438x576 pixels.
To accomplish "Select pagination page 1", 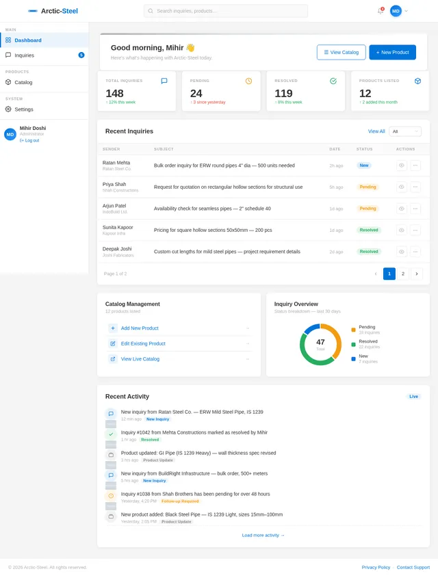I will (x=389, y=274).
